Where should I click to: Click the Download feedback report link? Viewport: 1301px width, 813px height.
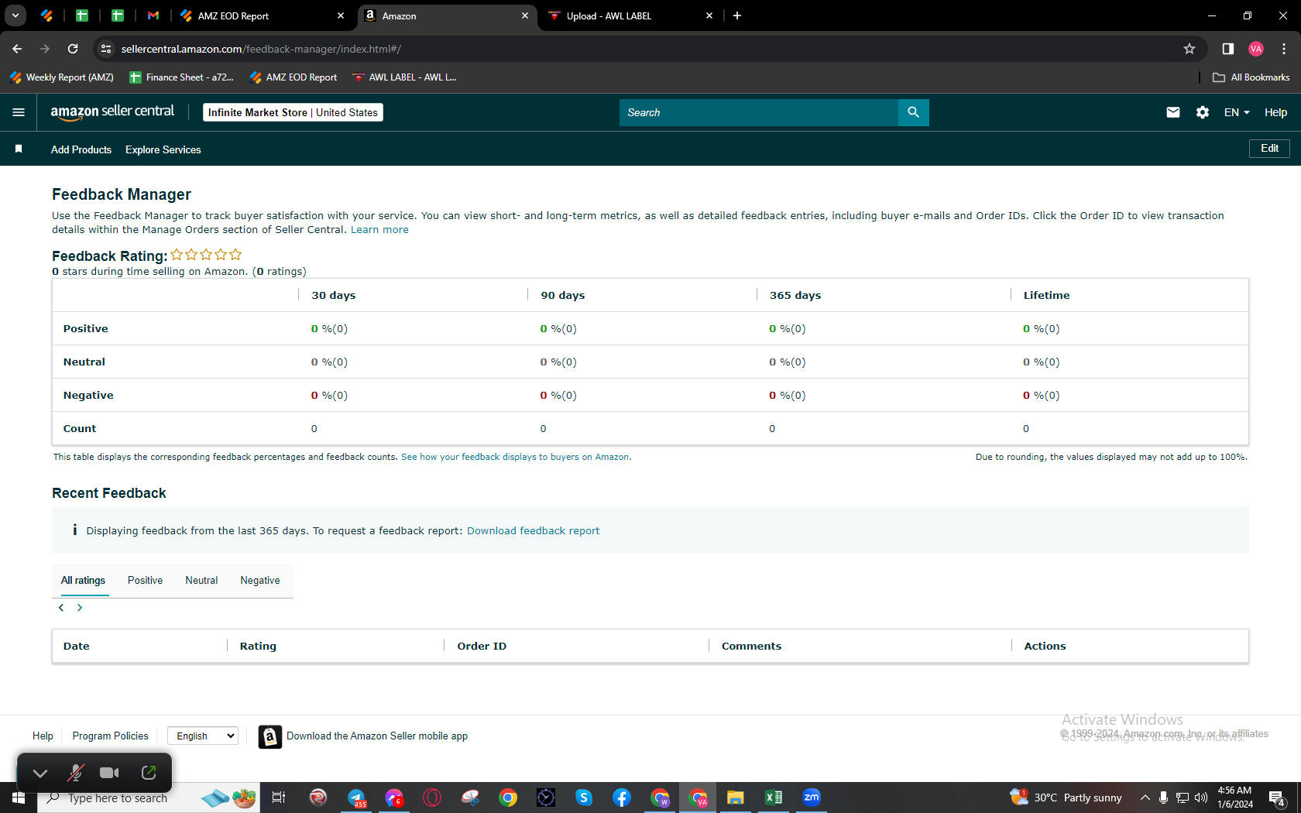pos(534,531)
